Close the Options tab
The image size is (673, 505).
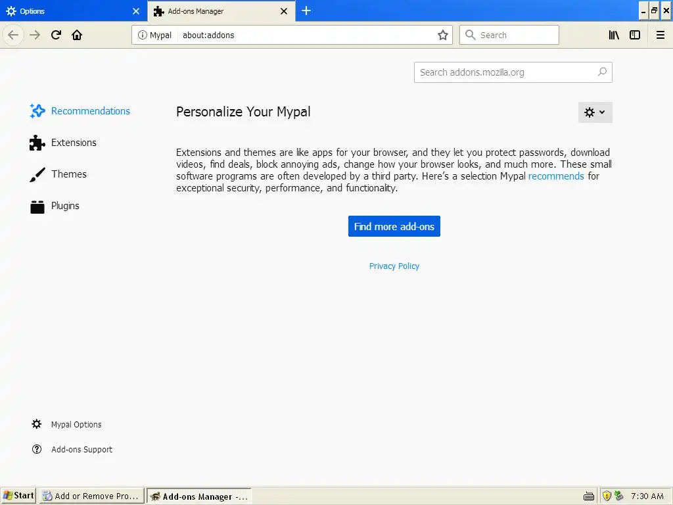136,11
